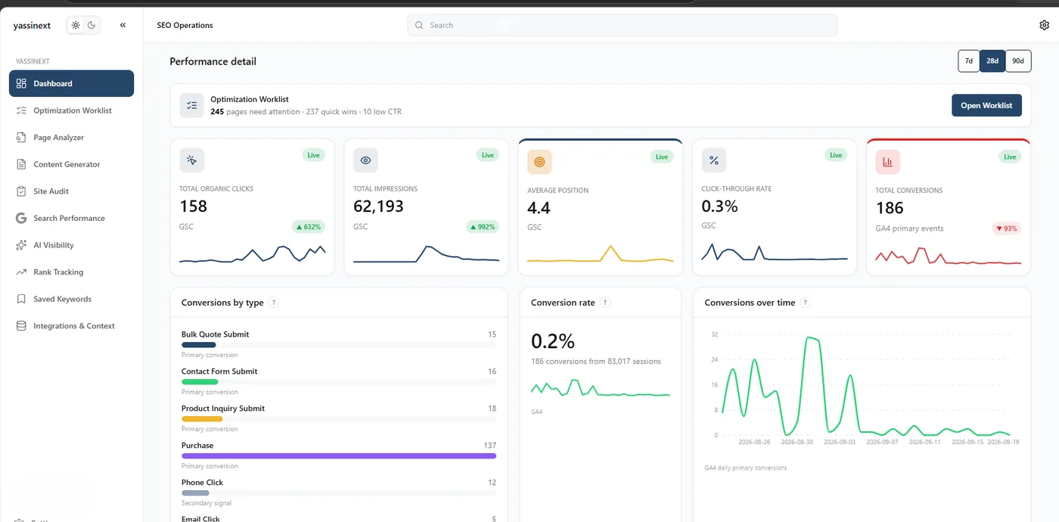Click the percent icon on Click-Through Rate card
1059x522 pixels.
[x=713, y=160]
